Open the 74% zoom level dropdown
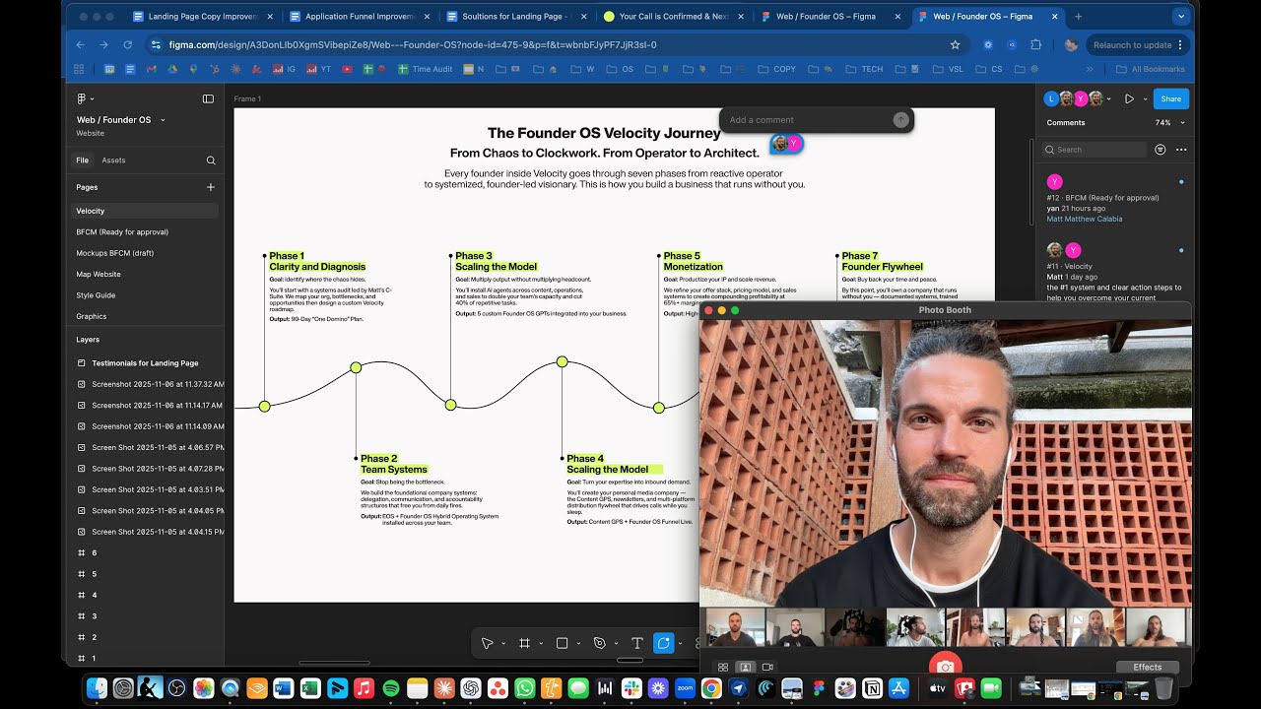The image size is (1261, 709). (x=1169, y=123)
